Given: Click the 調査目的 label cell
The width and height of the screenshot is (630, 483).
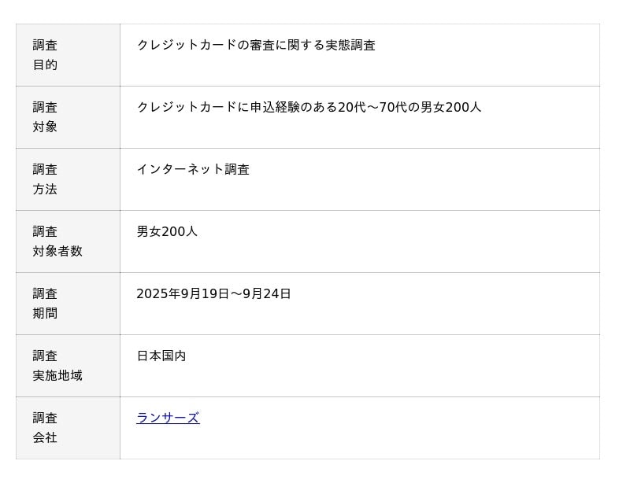Looking at the screenshot, I should 68,55.
